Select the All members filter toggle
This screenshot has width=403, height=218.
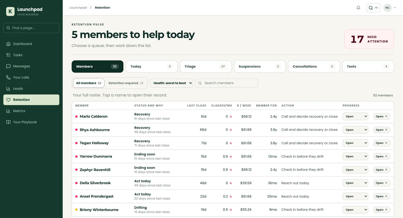point(89,83)
